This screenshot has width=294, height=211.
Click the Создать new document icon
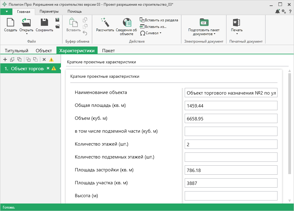(x=10, y=23)
